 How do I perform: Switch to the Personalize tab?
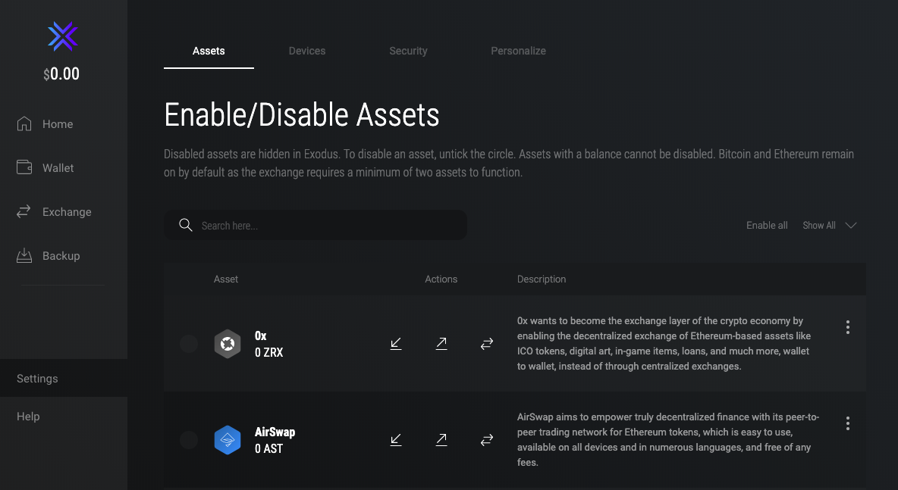pyautogui.click(x=518, y=51)
